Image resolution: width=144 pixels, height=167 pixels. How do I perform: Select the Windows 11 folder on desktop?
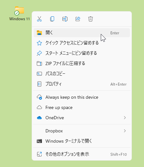click(20, 13)
